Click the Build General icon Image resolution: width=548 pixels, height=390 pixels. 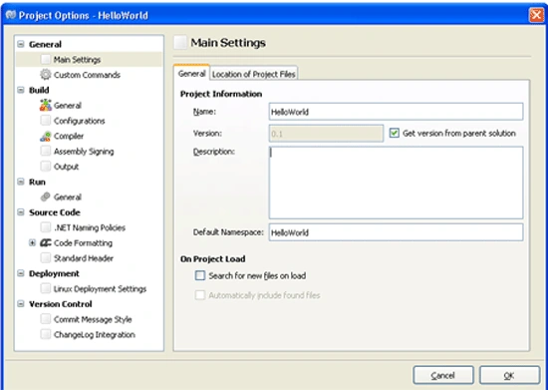tap(46, 105)
